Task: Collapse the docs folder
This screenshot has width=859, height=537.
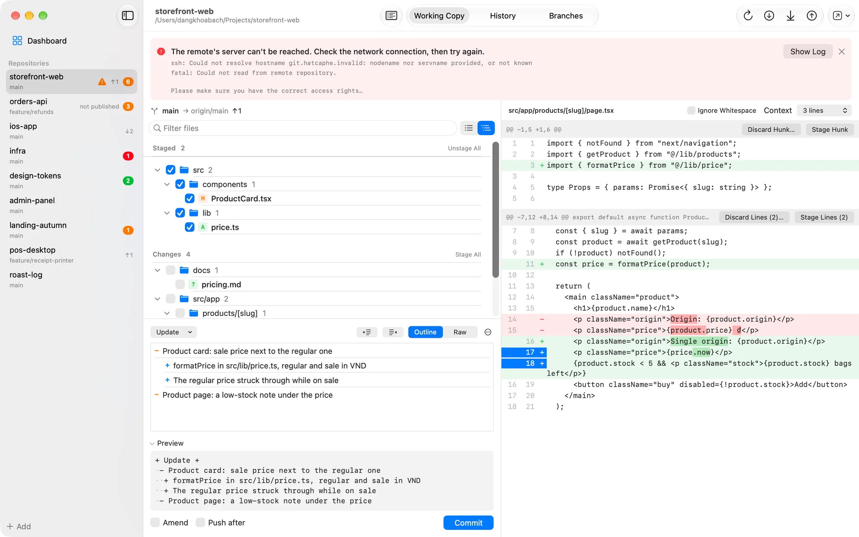Action: (157, 270)
